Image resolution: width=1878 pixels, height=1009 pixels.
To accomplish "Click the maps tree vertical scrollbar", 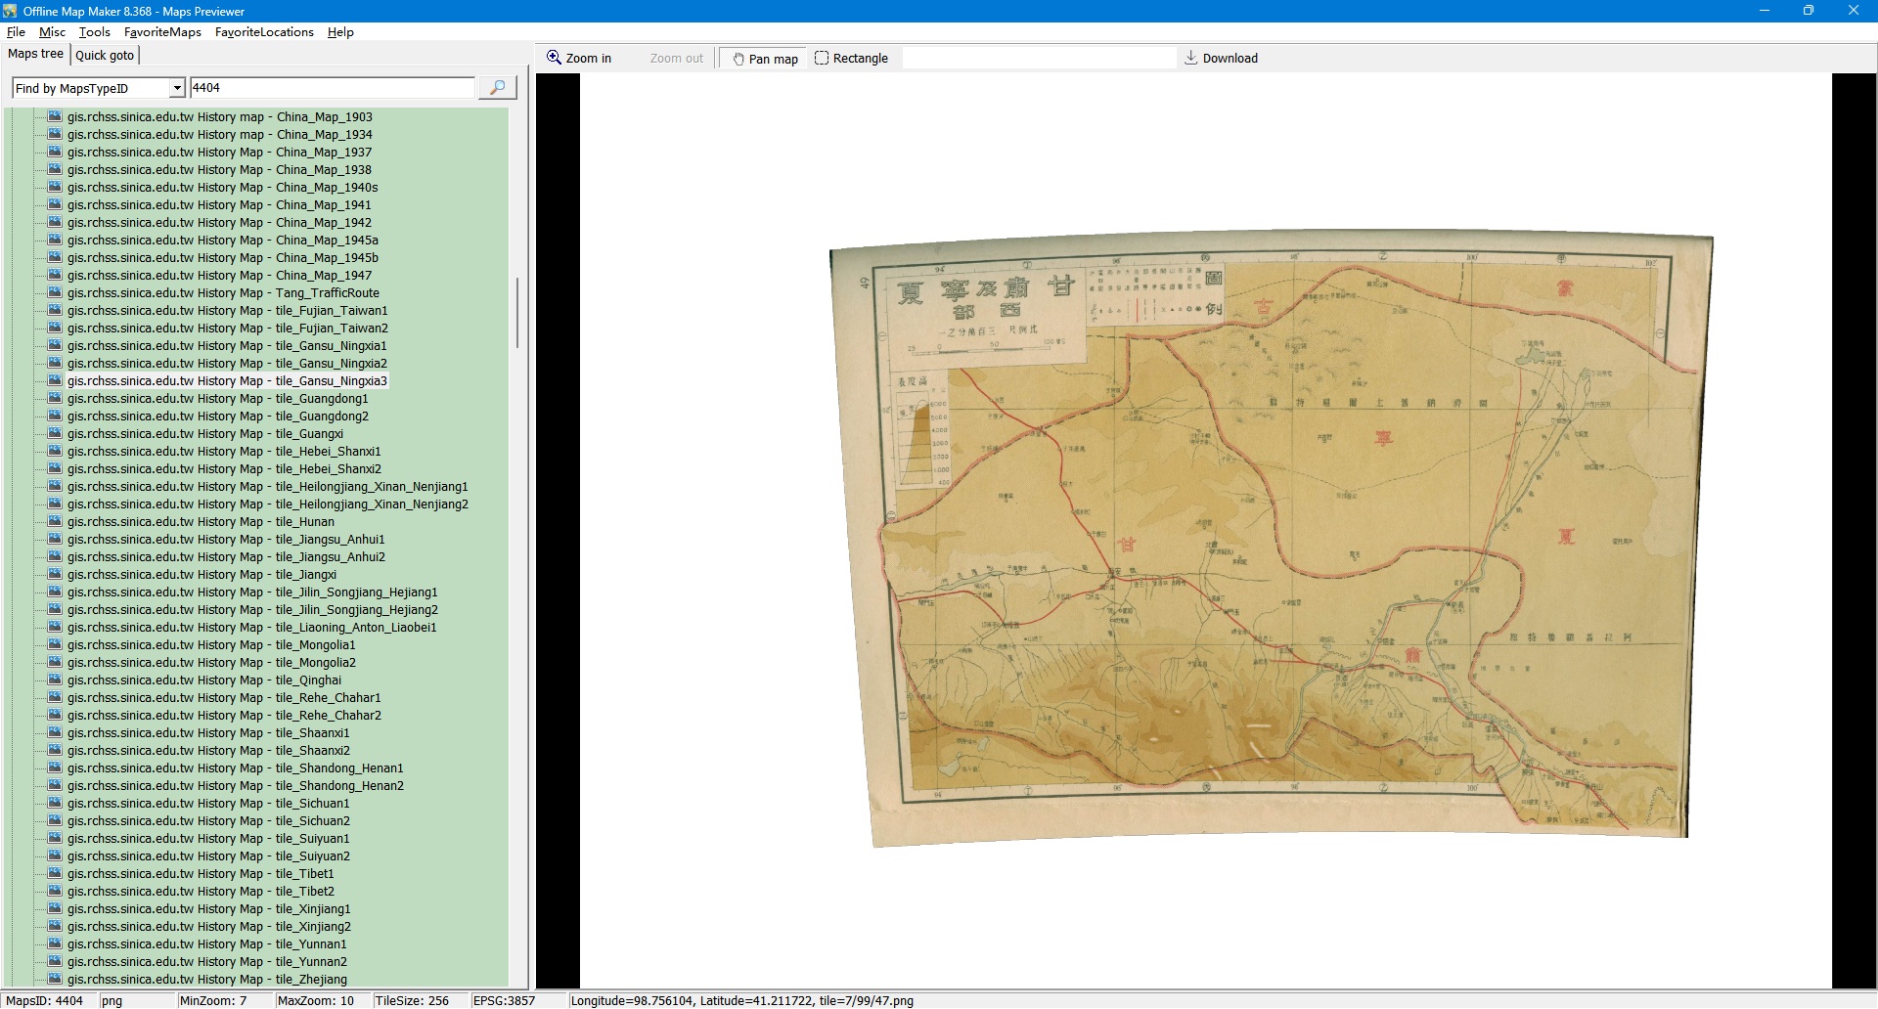I will click(x=516, y=313).
